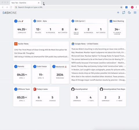Image resolution: width=139 pixels, height=130 pixels.
Task: Click the Parents widget clock icon
Action: [16, 66]
